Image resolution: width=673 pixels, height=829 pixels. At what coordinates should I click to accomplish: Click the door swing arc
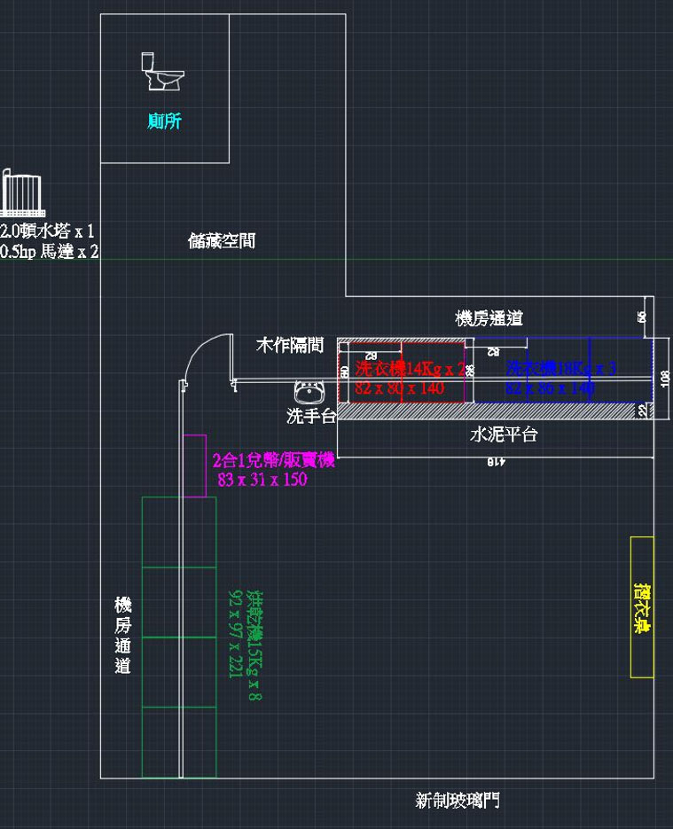(200, 353)
